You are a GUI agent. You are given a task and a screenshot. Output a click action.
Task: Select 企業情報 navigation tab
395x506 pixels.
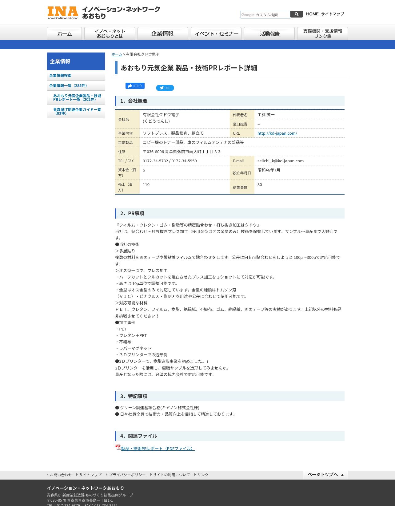[x=163, y=34]
